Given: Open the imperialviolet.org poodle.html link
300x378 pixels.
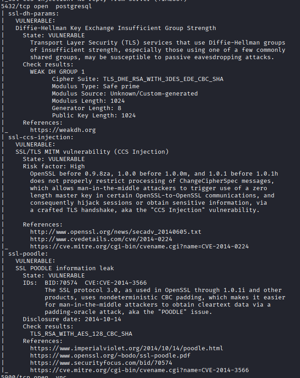Looking at the screenshot, I should pyautogui.click(x=127, y=348).
